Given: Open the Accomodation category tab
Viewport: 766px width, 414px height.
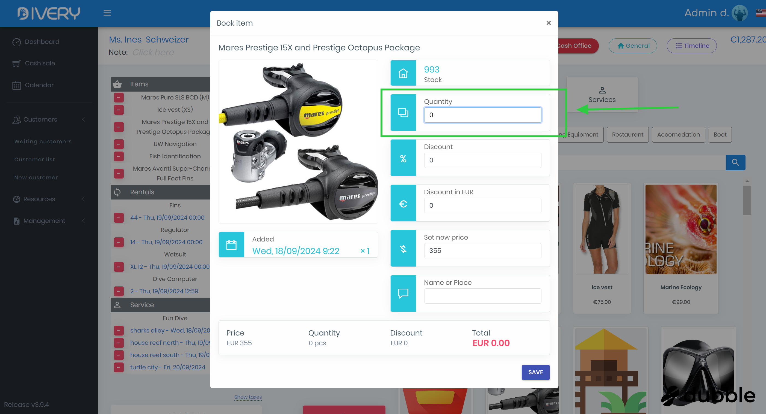Looking at the screenshot, I should tap(678, 134).
